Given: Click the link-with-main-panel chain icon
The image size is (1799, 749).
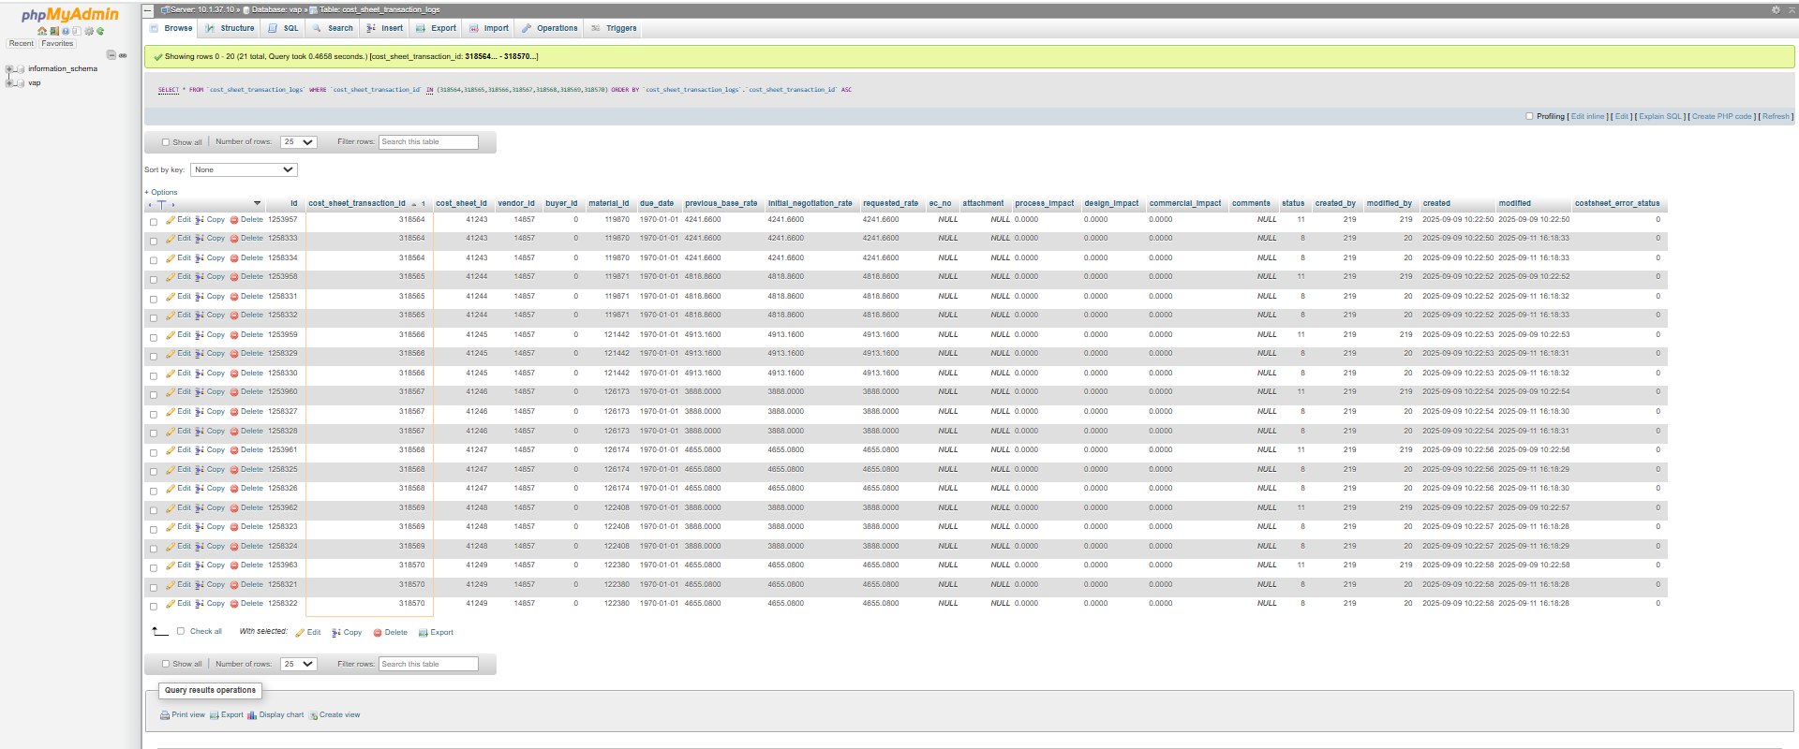Looking at the screenshot, I should pos(123,55).
